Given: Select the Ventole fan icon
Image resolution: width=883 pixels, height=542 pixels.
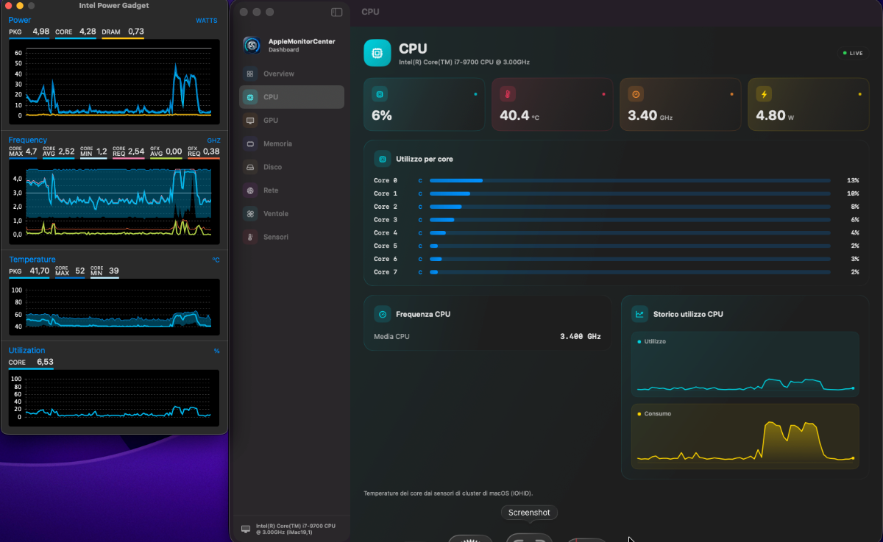Looking at the screenshot, I should [x=250, y=213].
